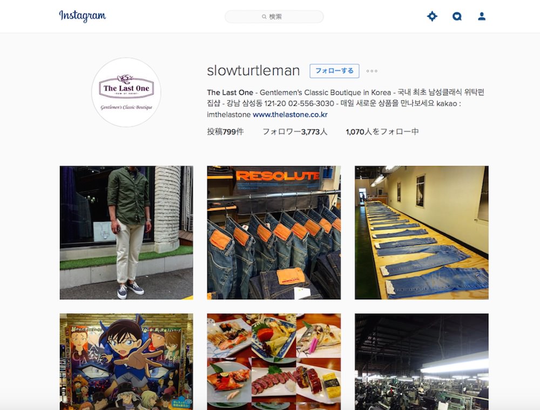Screen dimensions: 540x410
Task: Click the 投稿799件 posts count
Action: [225, 132]
